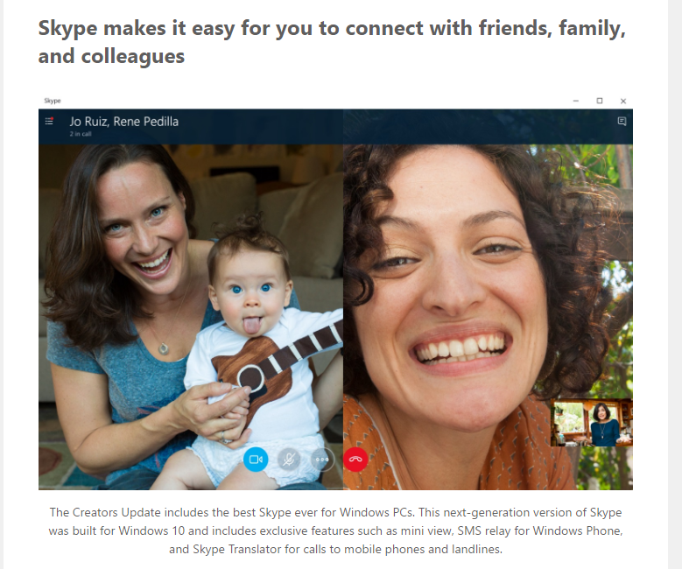Viewport: 682px width, 569px height.
Task: Select the '2 in call' participants label
Action: (x=81, y=134)
